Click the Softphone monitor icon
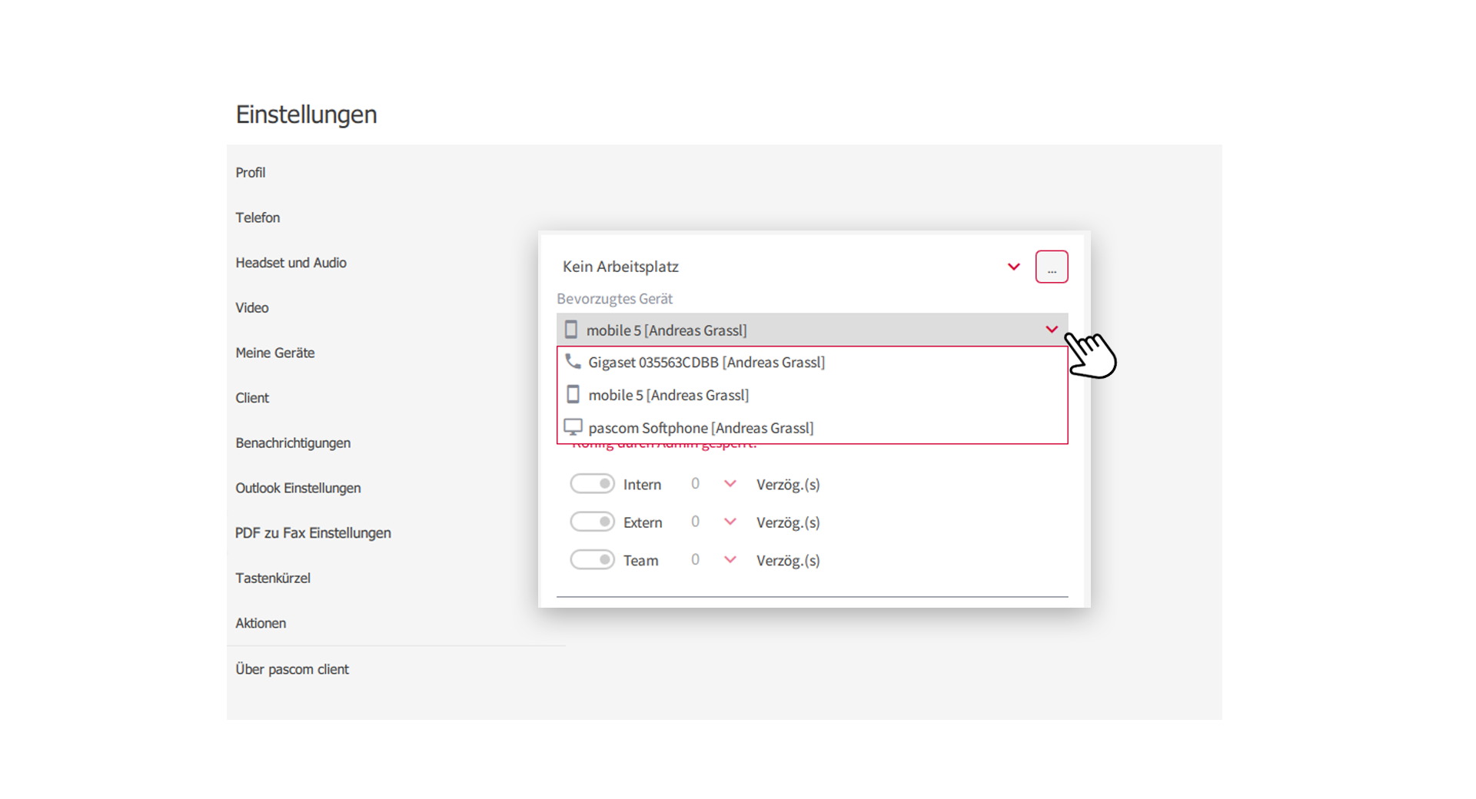Screen dimensions: 1476x799 [x=573, y=427]
